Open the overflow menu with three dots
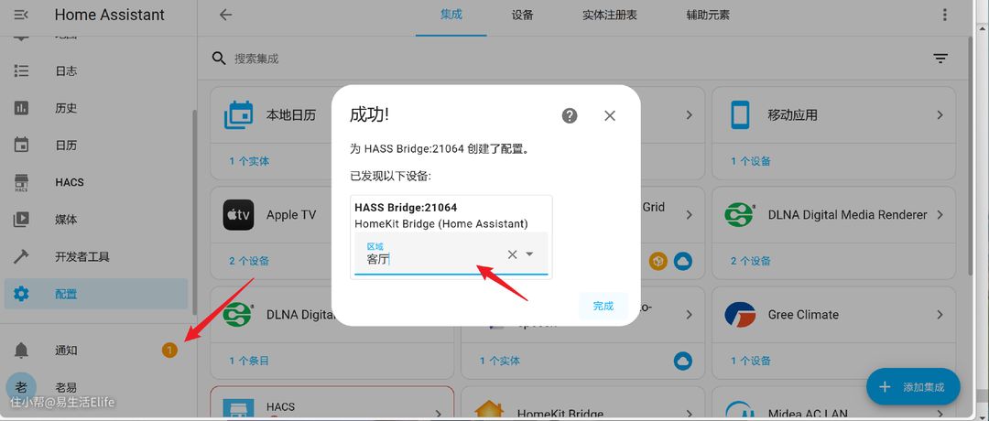This screenshot has width=989, height=421. pyautogui.click(x=945, y=15)
